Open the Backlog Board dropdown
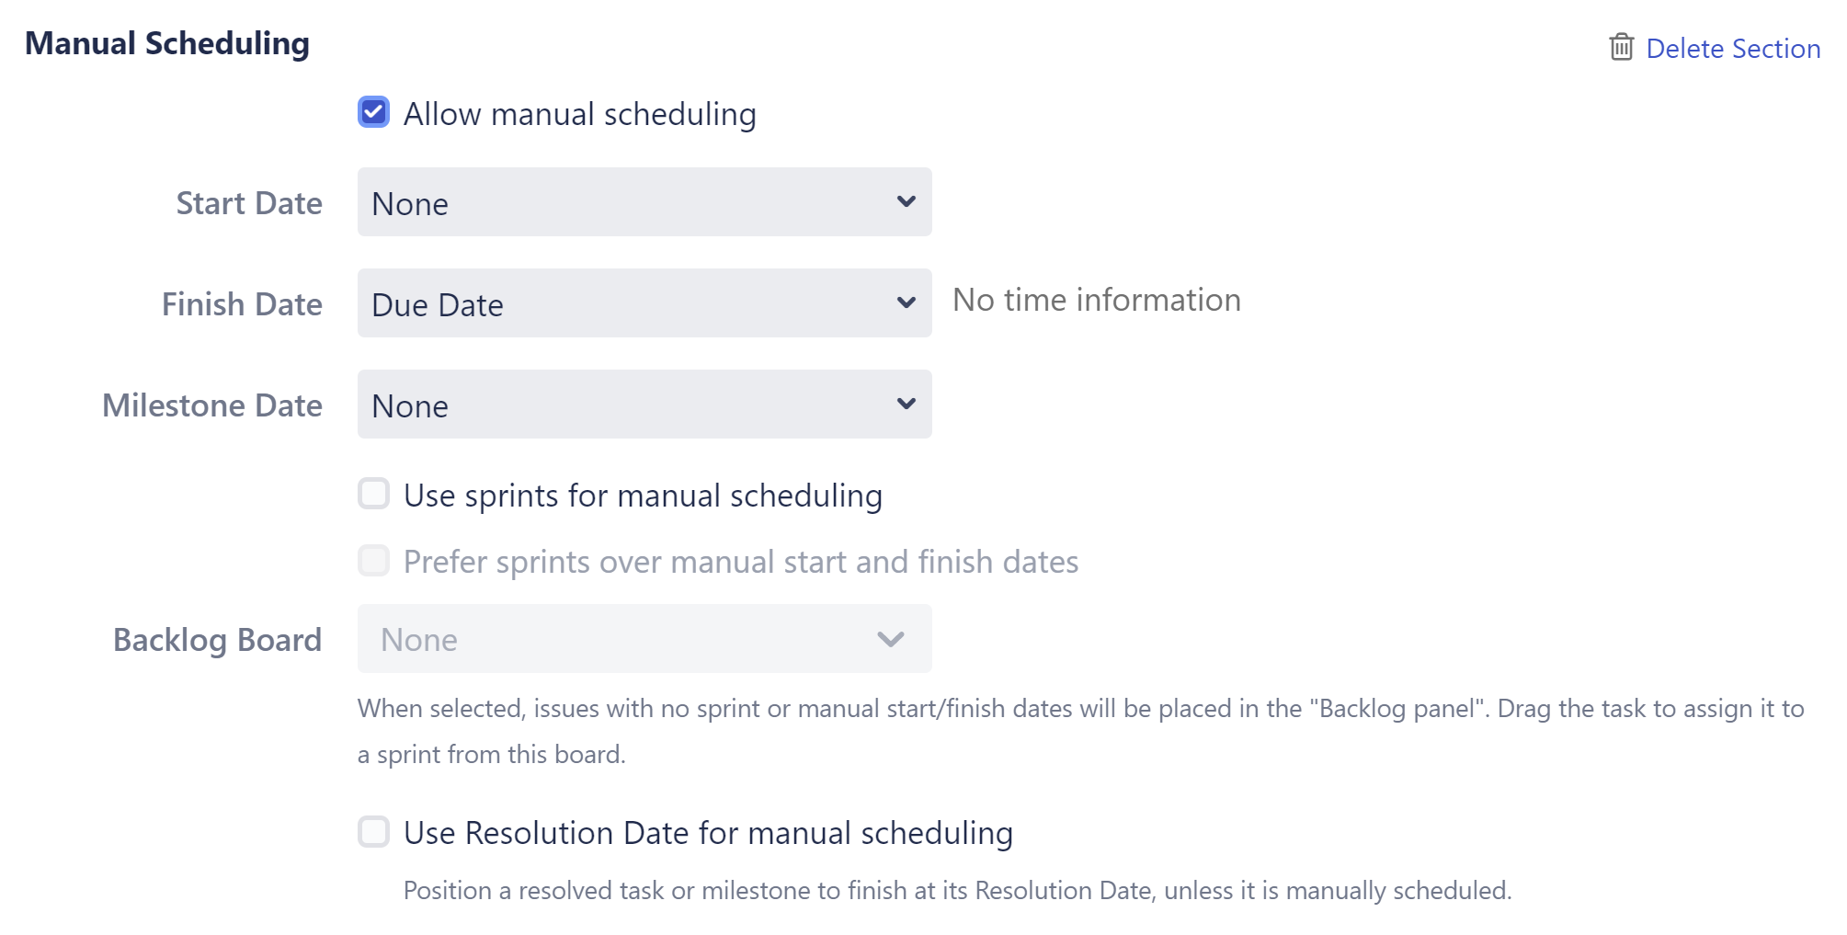This screenshot has height=935, width=1847. (644, 638)
